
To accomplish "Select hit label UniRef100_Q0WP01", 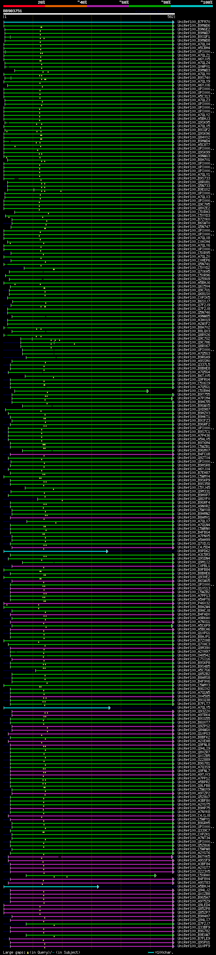I will point(194,67).
